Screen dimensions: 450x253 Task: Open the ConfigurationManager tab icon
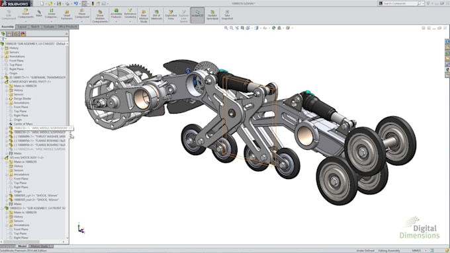tap(17, 34)
